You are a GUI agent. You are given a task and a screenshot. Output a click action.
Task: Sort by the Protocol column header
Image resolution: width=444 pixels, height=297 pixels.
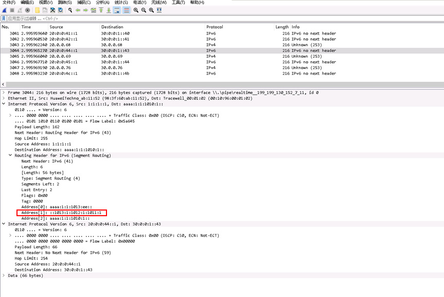point(215,27)
